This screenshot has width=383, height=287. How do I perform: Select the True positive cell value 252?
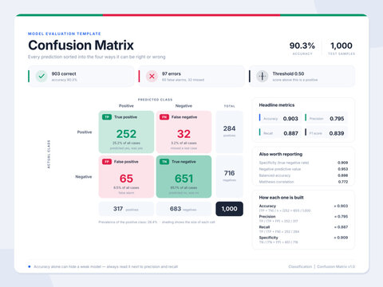[x=126, y=134]
